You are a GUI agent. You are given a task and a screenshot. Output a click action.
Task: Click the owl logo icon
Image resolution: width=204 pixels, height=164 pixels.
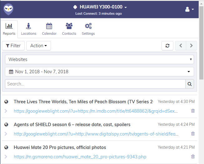point(8,9)
